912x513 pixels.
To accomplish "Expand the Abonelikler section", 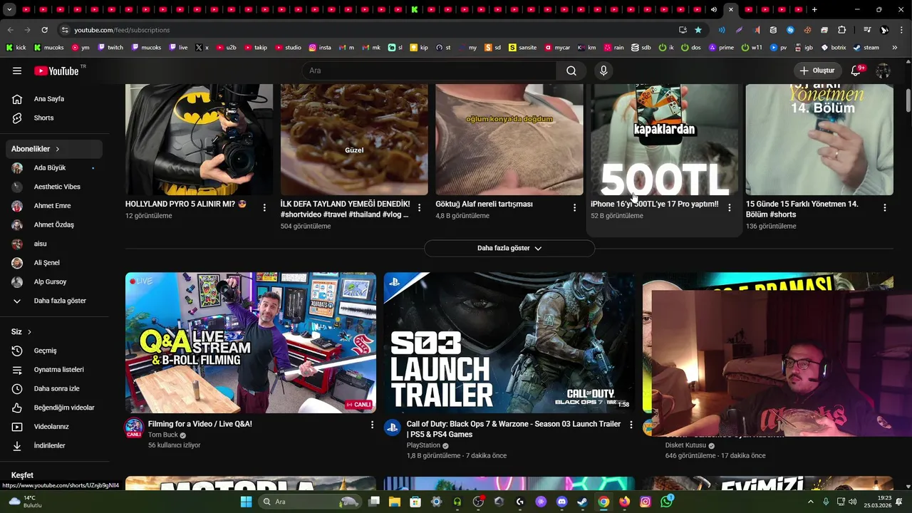I will click(56, 149).
